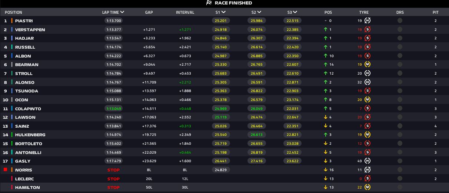Click Bearman's green position-gained arrow
The width and height of the screenshot is (449, 193).
click(325, 65)
